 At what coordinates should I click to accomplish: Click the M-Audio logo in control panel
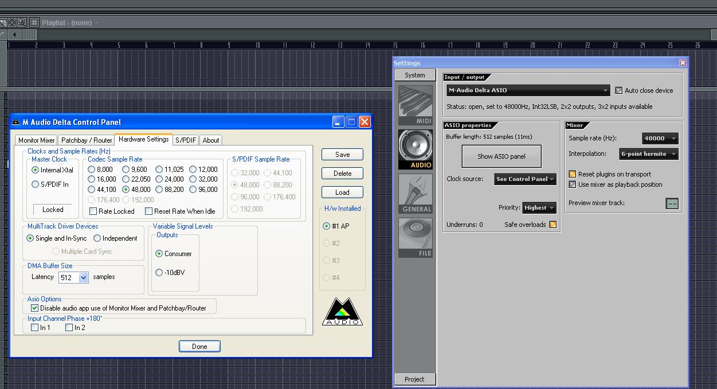point(342,312)
